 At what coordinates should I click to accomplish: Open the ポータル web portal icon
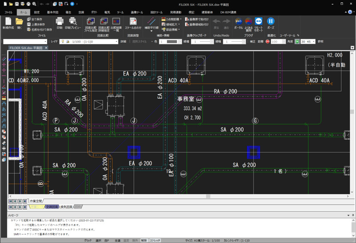pos(239,21)
